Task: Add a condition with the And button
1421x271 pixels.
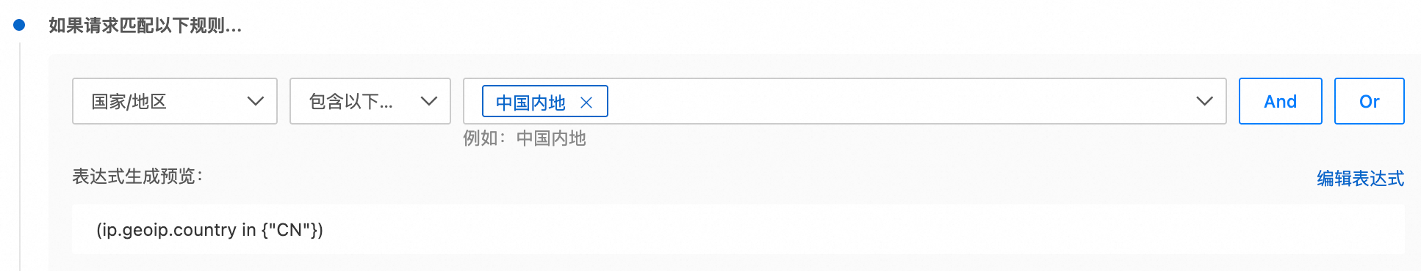Action: click(x=1281, y=101)
